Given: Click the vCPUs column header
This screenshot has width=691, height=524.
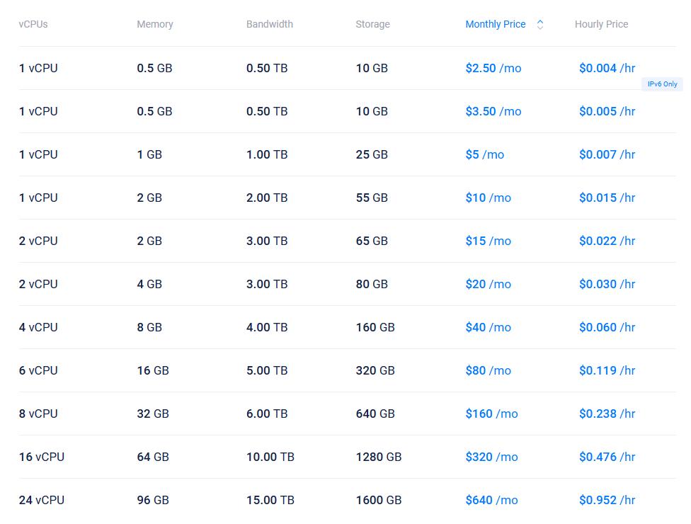Looking at the screenshot, I should tap(33, 24).
